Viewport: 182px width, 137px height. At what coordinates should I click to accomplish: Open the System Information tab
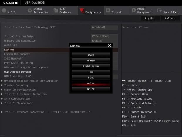[39, 11]
